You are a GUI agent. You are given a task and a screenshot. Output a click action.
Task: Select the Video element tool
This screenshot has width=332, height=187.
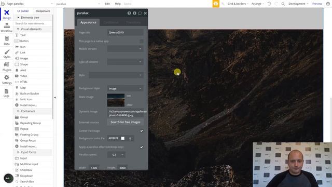point(23,76)
